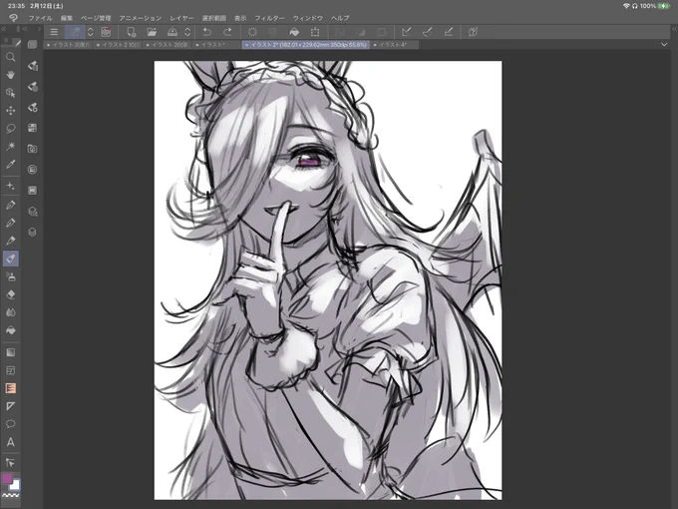Switch to the イラスト4 canvas tab
The height and width of the screenshot is (509, 678).
(394, 45)
